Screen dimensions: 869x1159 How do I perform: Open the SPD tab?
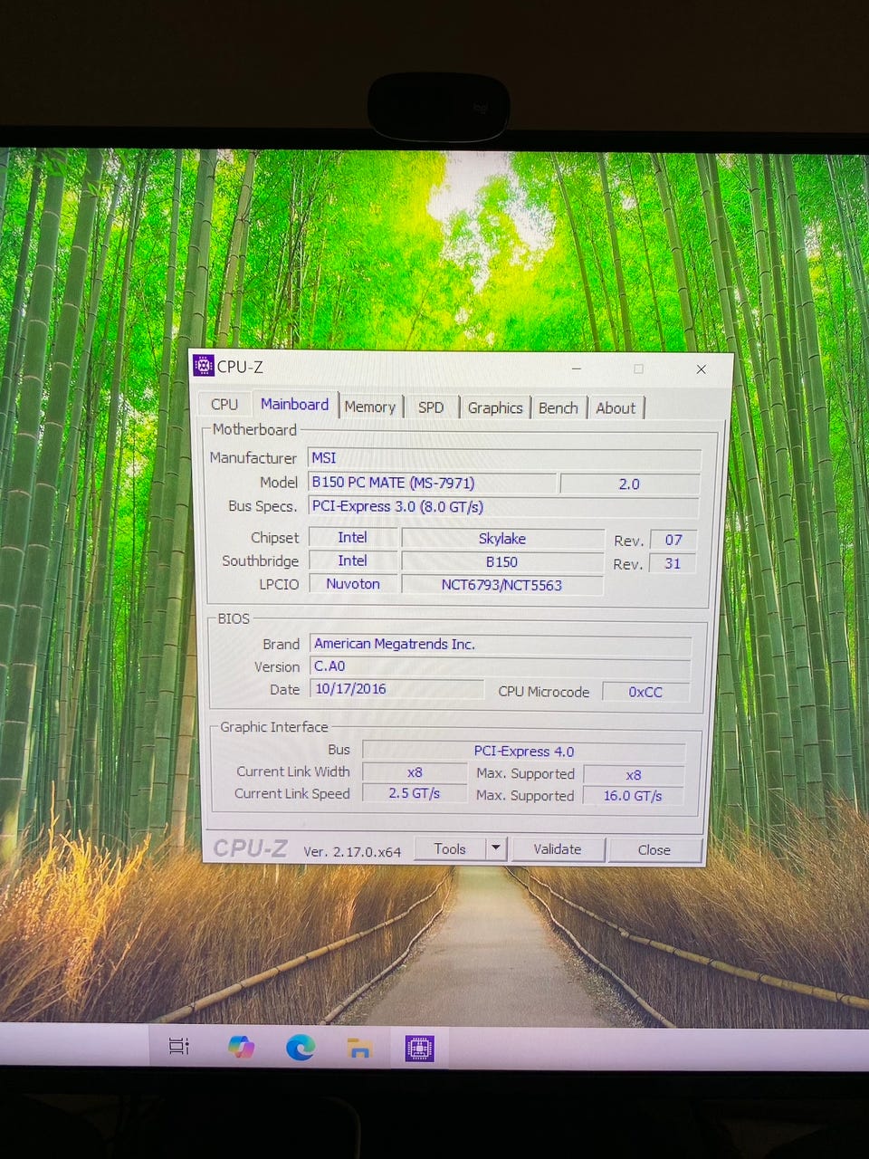point(431,407)
